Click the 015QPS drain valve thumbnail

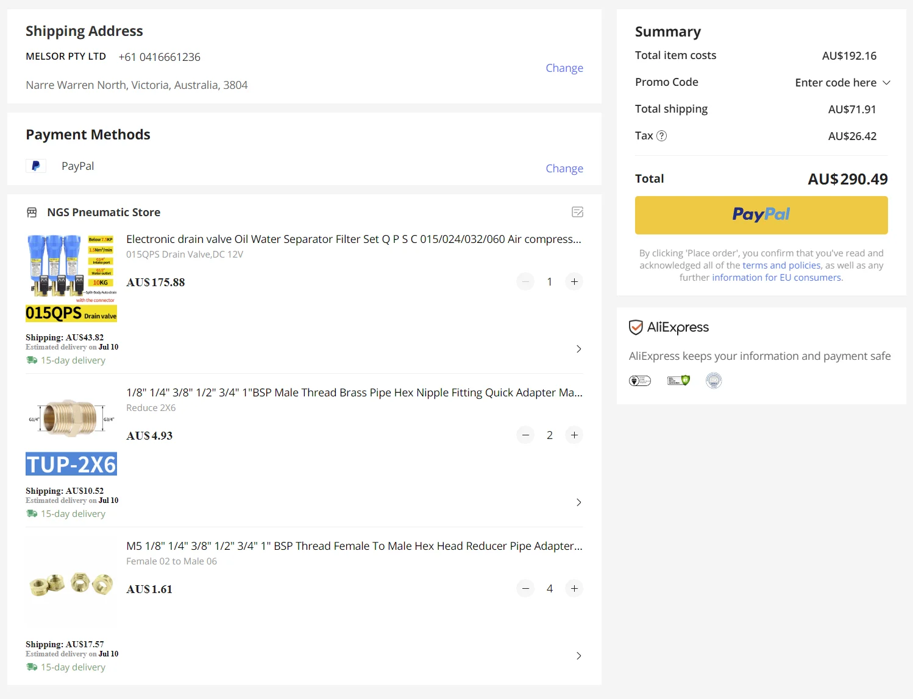(71, 277)
